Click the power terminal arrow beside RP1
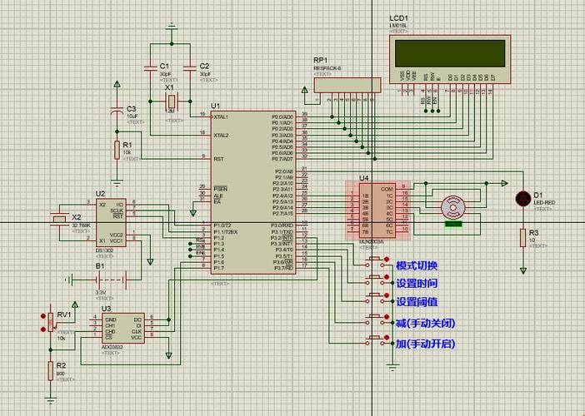Screen dimensions: 585x416 (x=305, y=90)
